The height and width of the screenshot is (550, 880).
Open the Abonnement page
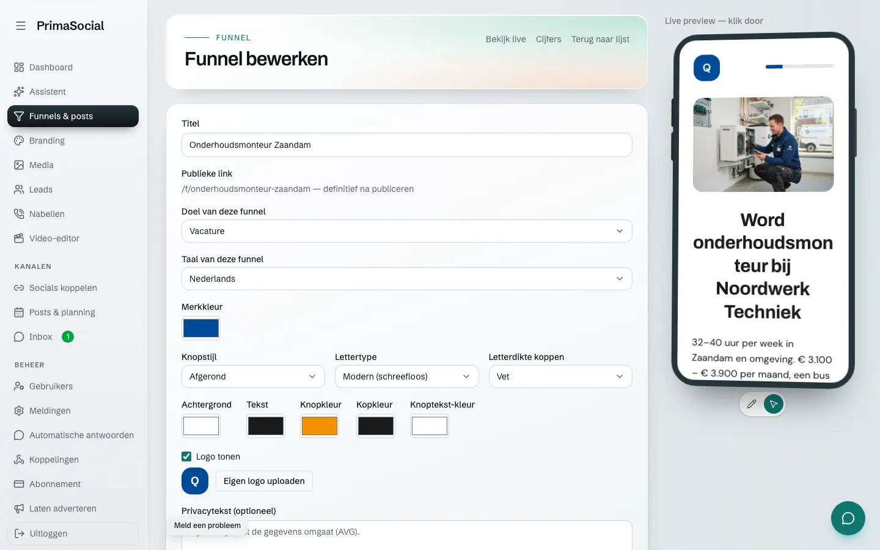(73, 484)
